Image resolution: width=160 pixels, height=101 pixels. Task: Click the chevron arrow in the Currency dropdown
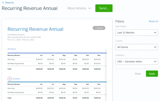pos(155,62)
